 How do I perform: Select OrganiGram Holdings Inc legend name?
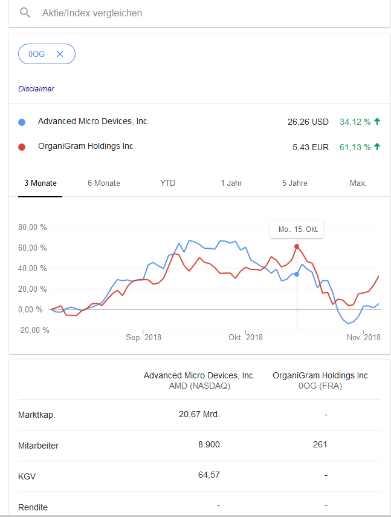click(x=86, y=146)
